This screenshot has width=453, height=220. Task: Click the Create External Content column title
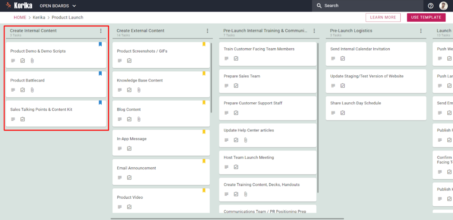tap(140, 31)
